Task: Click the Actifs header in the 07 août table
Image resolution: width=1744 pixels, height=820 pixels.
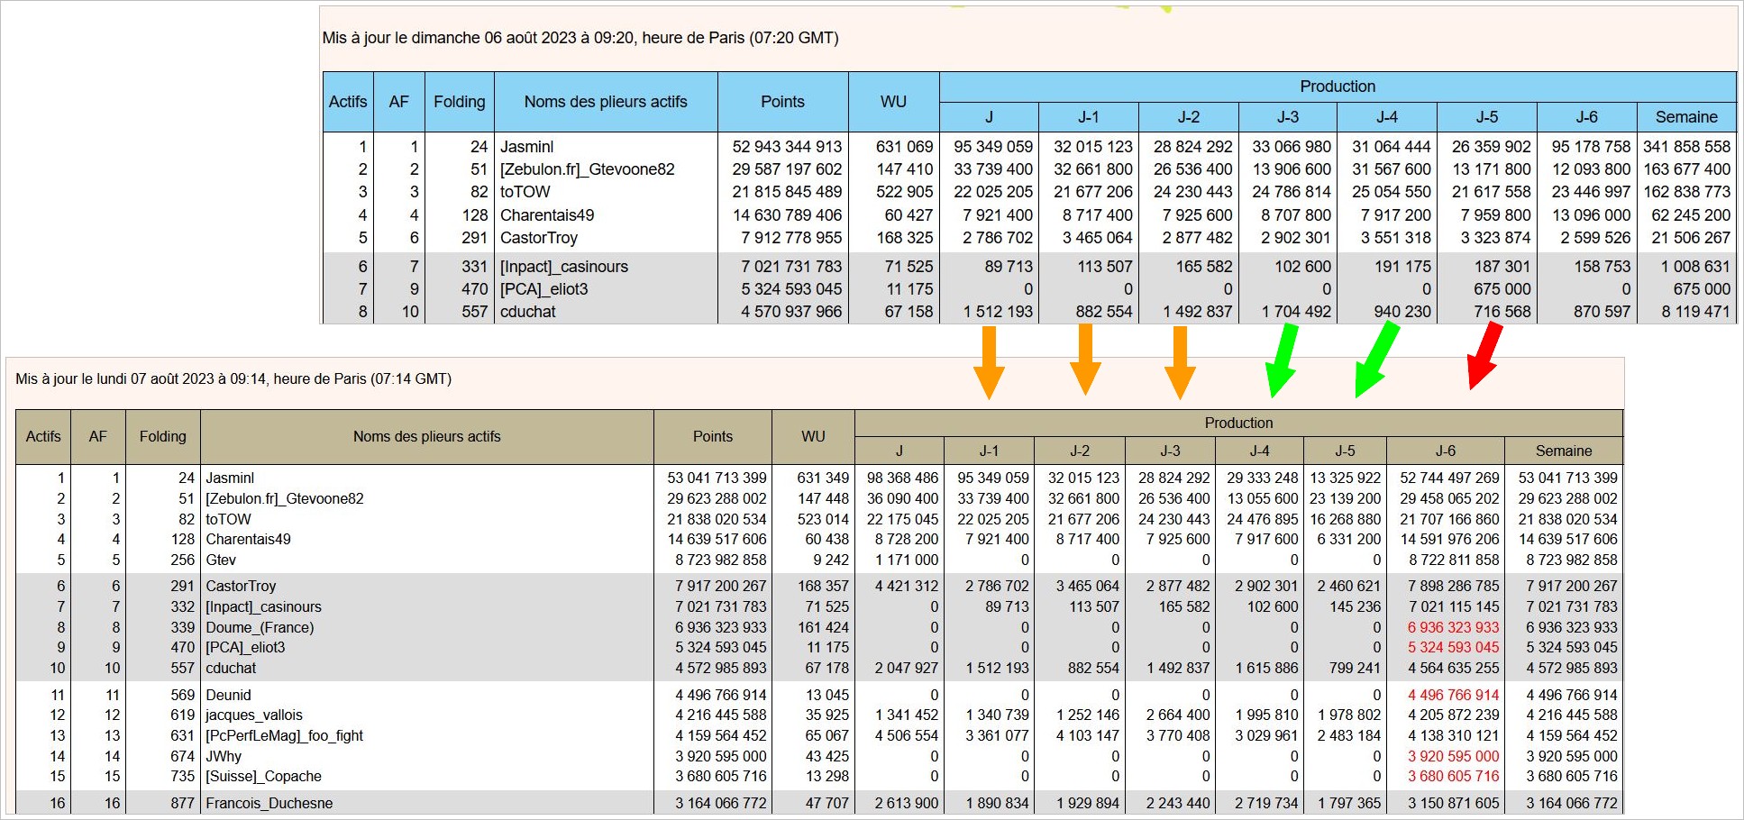Action: tap(43, 436)
